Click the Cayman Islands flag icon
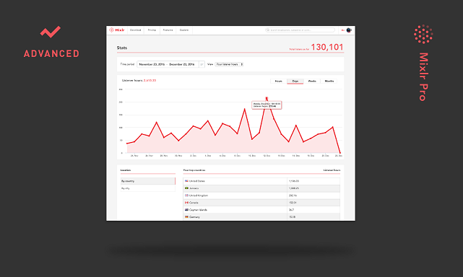This screenshot has height=277, width=463. 186,210
